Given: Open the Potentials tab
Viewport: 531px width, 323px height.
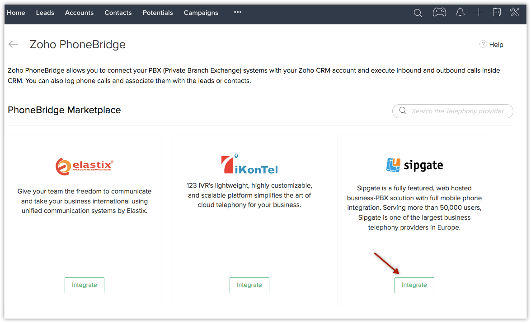Looking at the screenshot, I should point(157,13).
